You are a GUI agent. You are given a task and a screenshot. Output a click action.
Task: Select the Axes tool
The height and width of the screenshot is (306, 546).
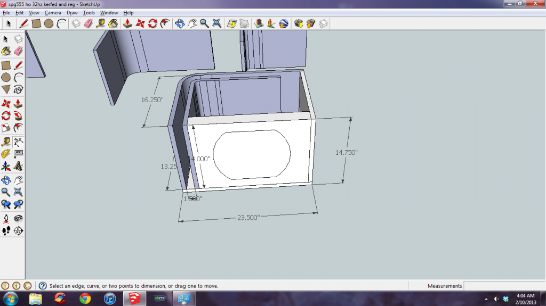coord(6,166)
